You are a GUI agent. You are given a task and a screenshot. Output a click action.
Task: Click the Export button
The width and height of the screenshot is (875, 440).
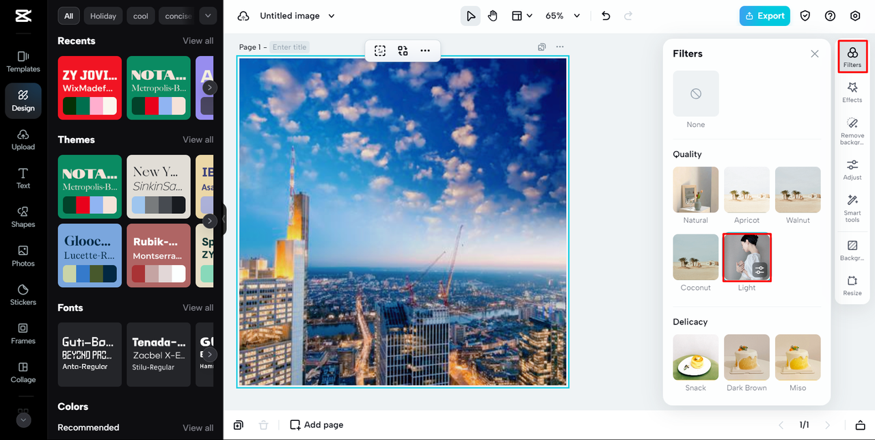[x=765, y=16]
